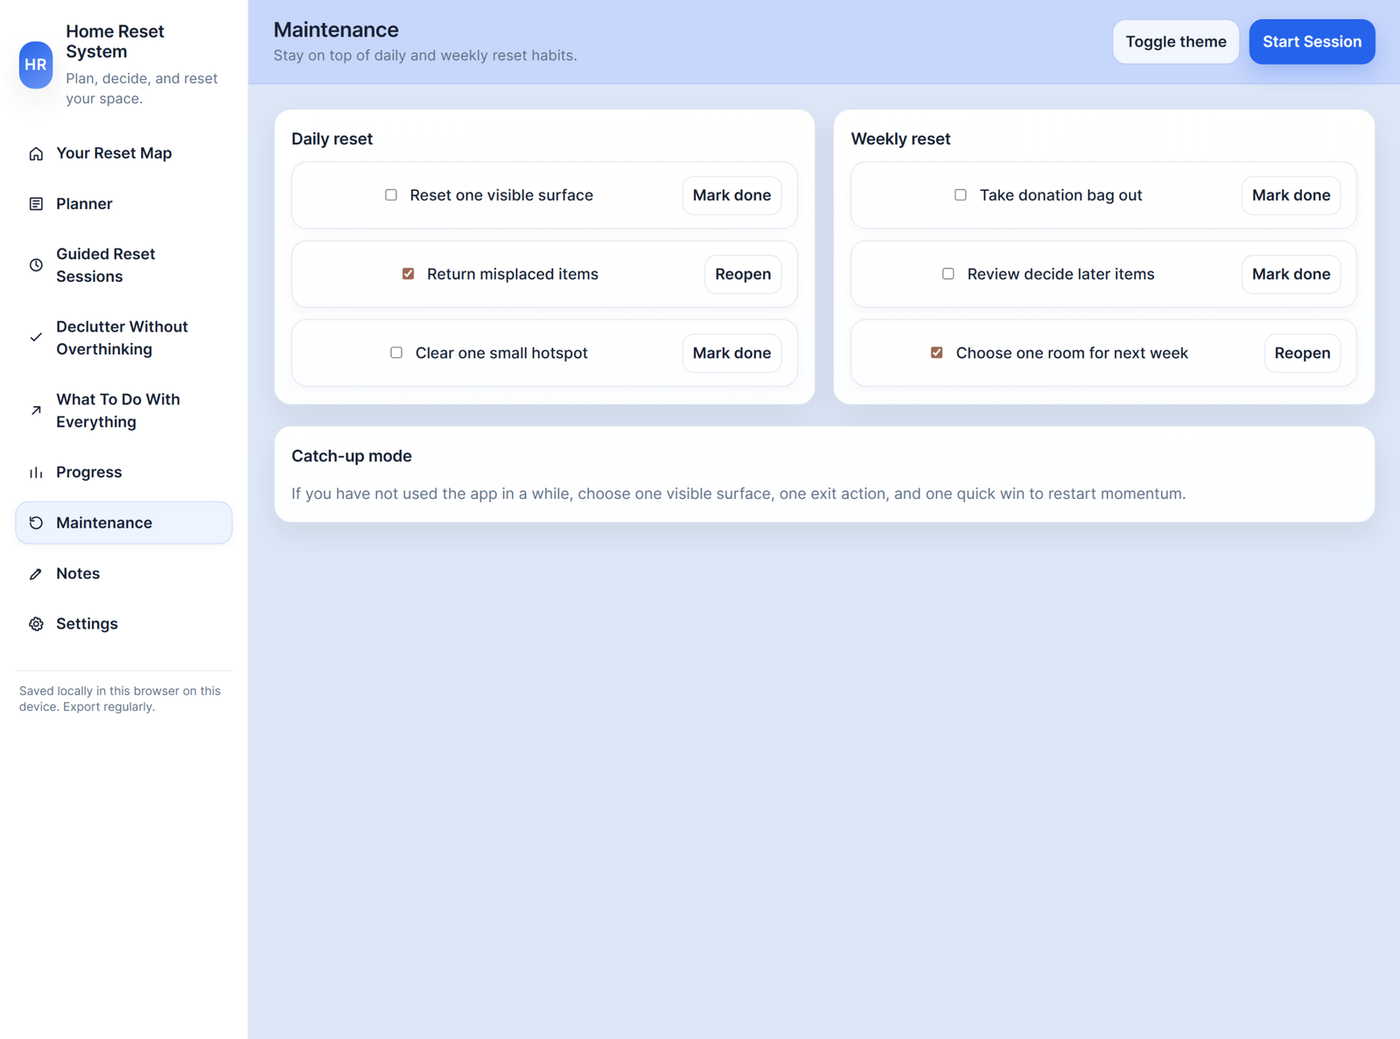Click the HR app logo badge
The width and height of the screenshot is (1400, 1039).
tap(36, 65)
